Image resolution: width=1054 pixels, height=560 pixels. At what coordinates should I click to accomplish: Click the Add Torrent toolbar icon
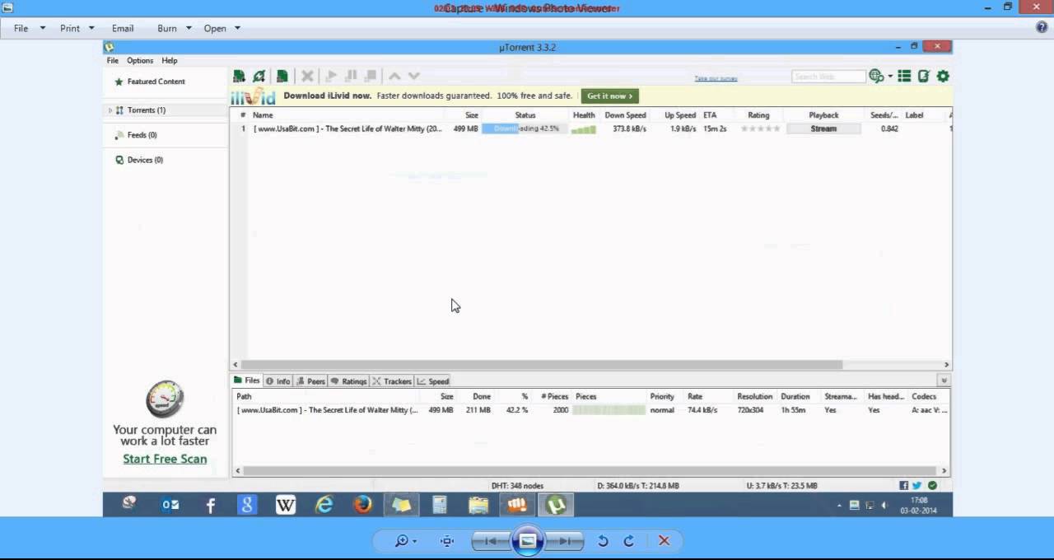point(239,76)
